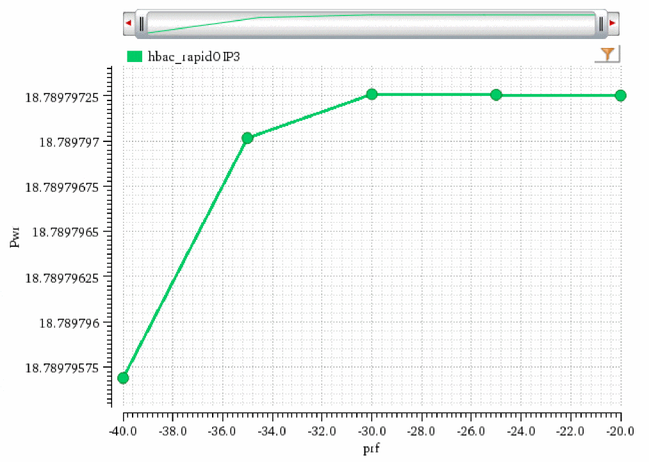Click the prf x-axis title

click(371, 449)
